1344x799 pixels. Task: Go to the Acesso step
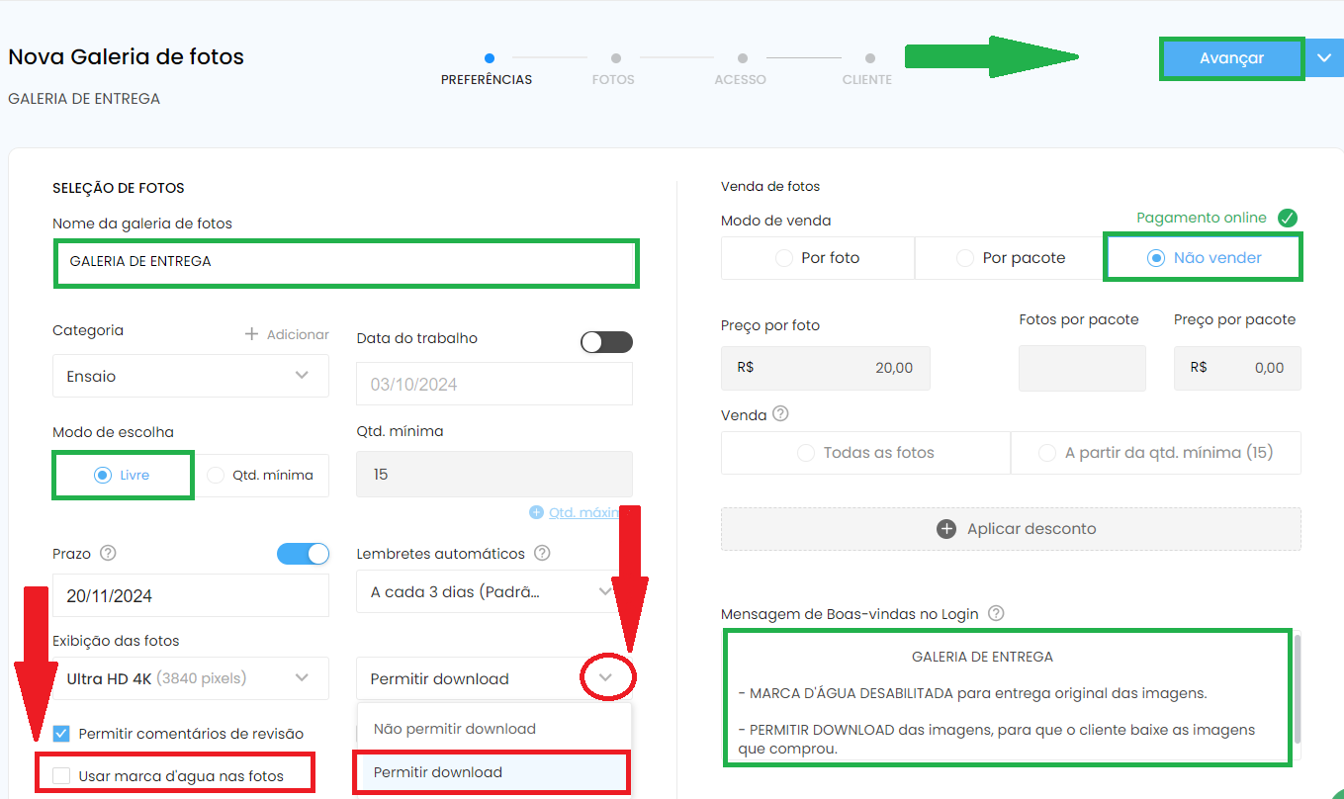[741, 71]
